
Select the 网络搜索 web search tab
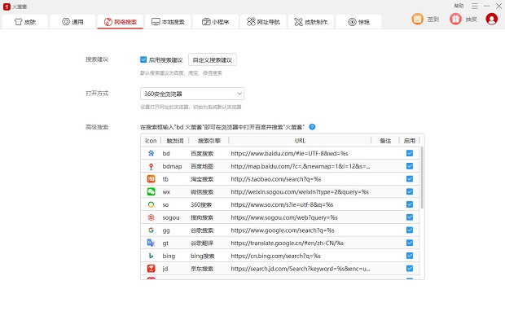coord(120,22)
